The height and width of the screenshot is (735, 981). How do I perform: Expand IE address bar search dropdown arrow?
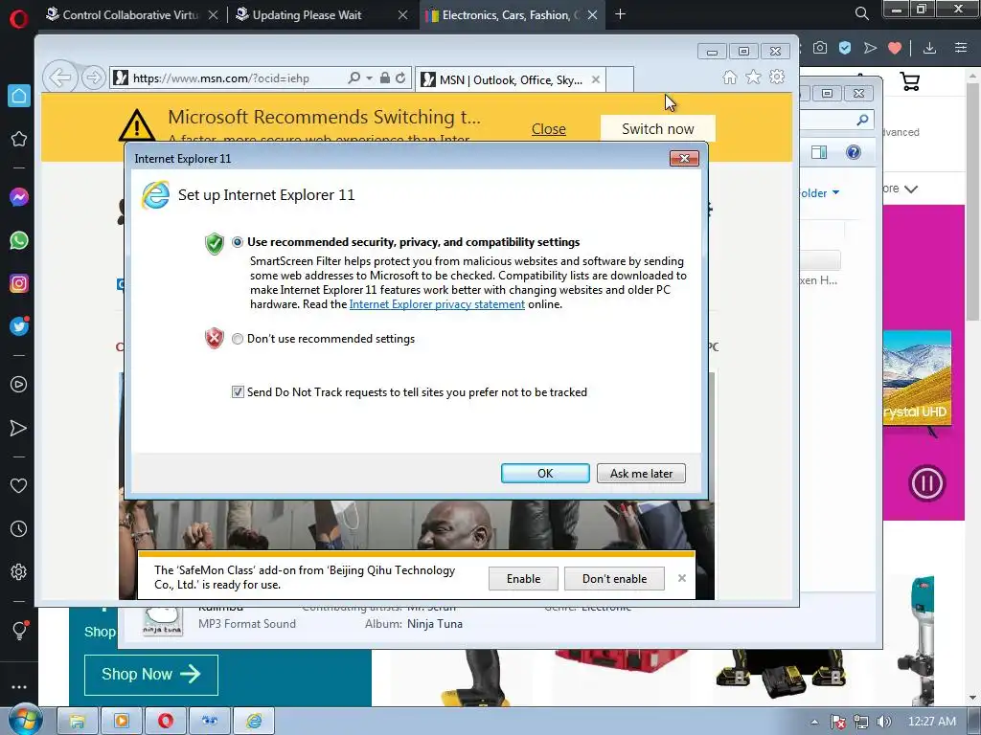(x=369, y=78)
